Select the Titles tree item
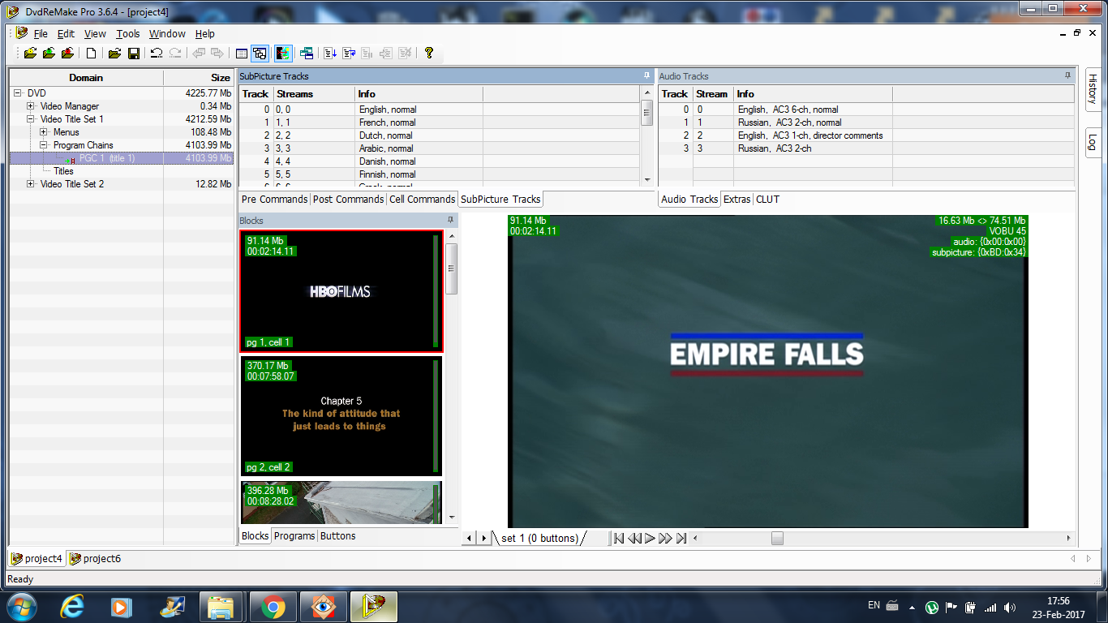Image resolution: width=1108 pixels, height=623 pixels. (x=63, y=171)
